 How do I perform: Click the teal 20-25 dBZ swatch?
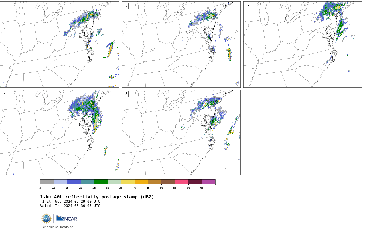pos(87,182)
